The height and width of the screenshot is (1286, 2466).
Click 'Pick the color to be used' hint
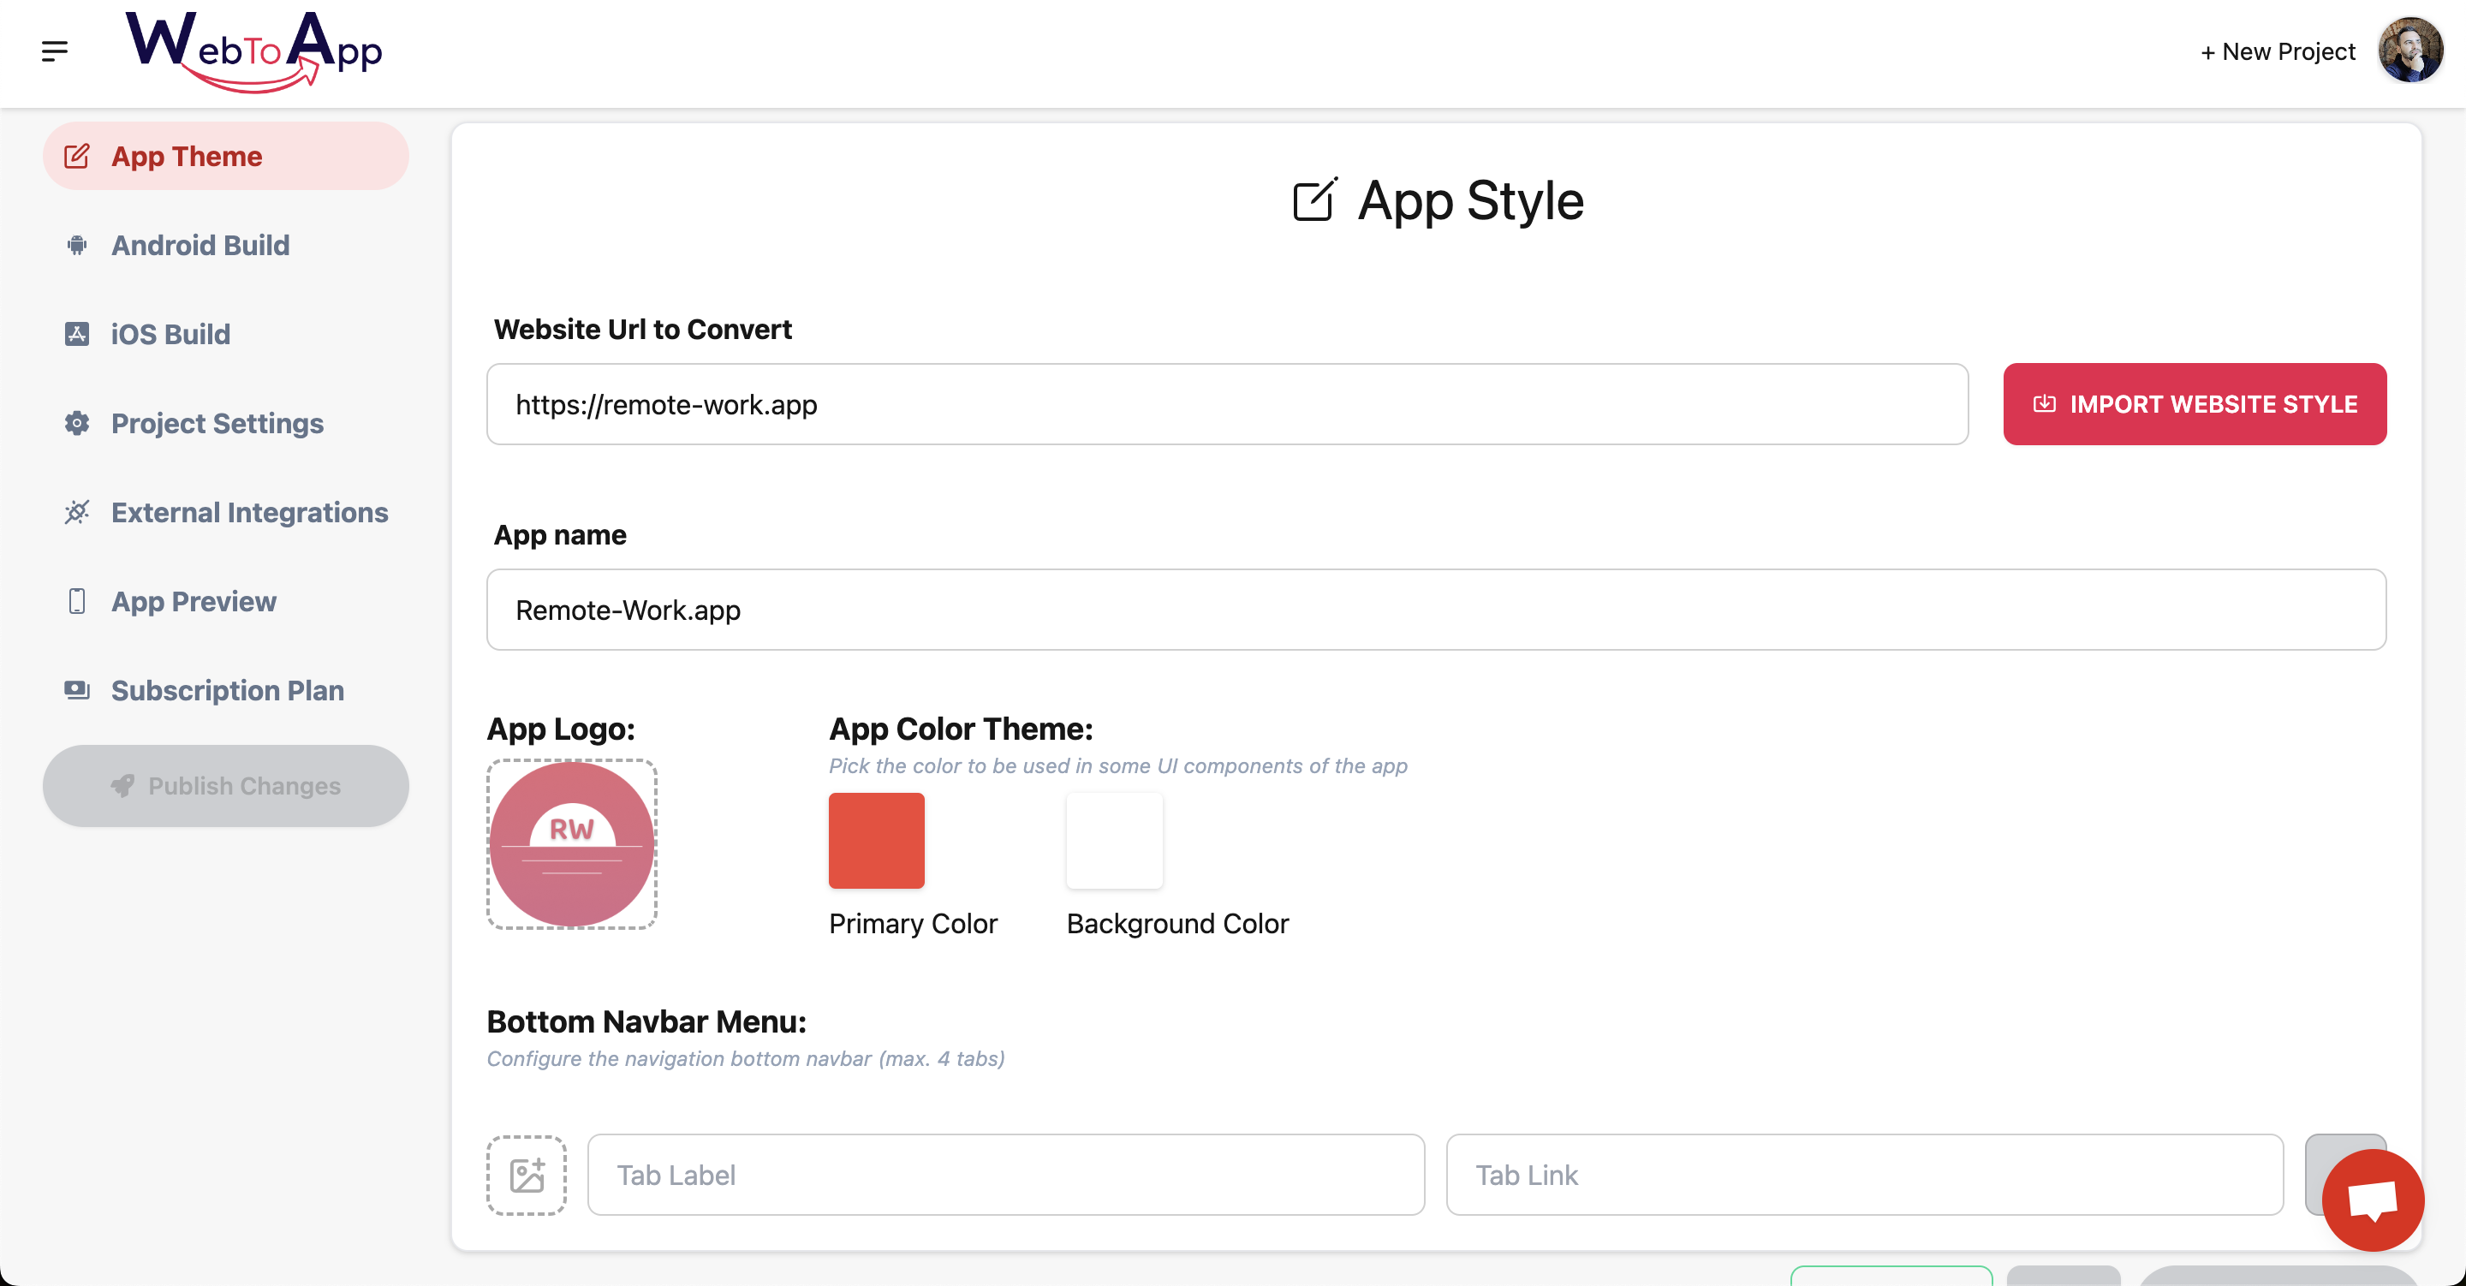[1118, 766]
